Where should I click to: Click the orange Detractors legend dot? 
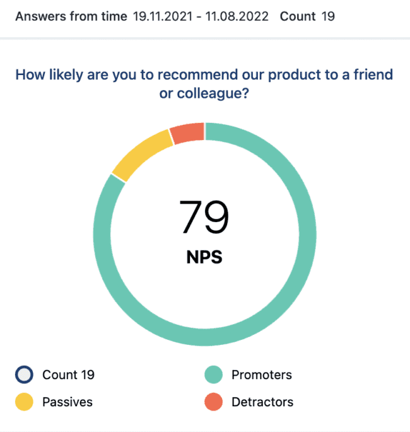(214, 402)
